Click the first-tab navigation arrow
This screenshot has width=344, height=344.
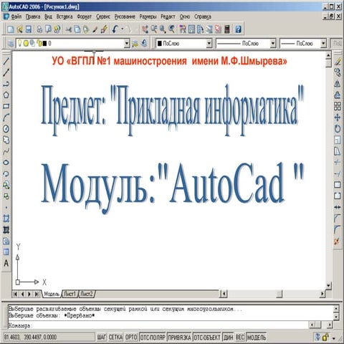[15, 294]
